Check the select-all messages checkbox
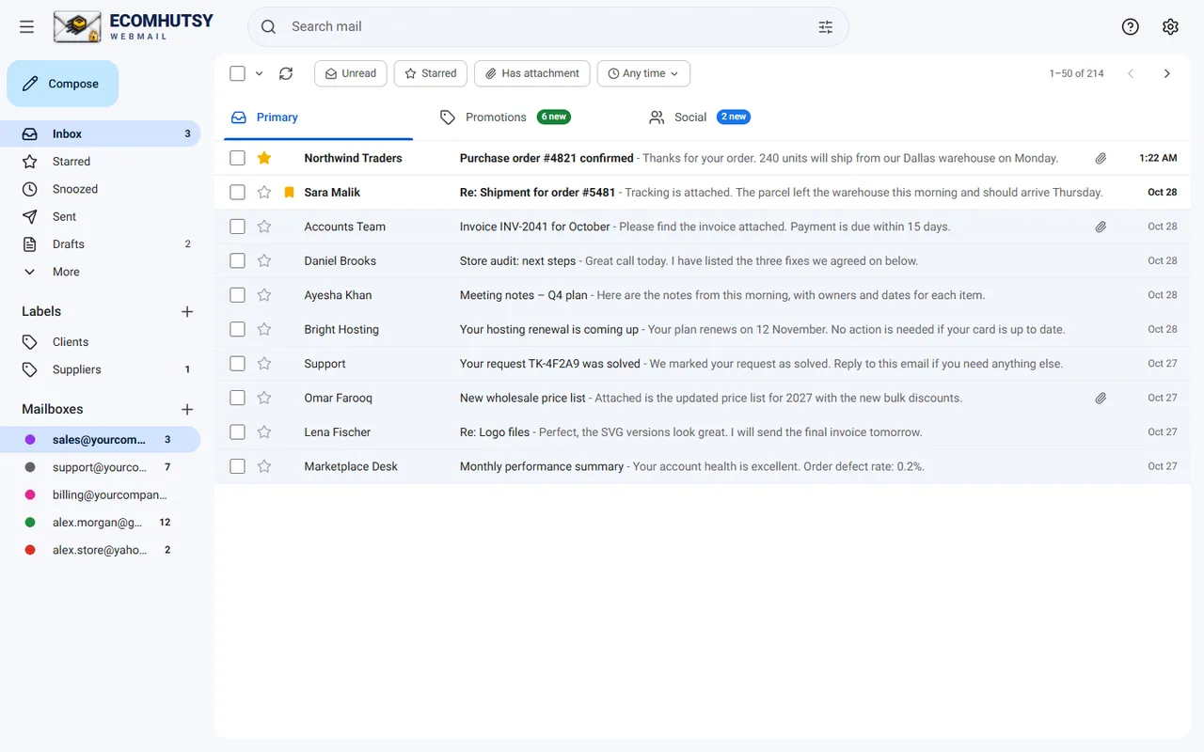 click(x=237, y=73)
